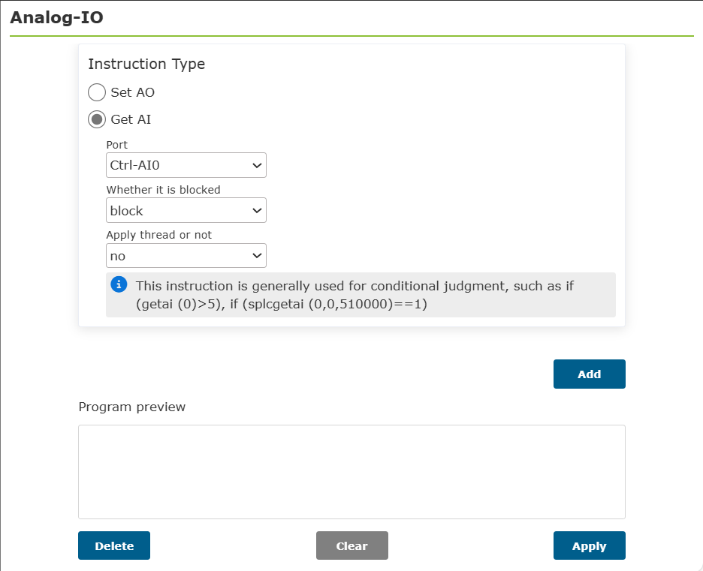Select the Set AO radio button
The height and width of the screenshot is (571, 703).
(x=97, y=92)
